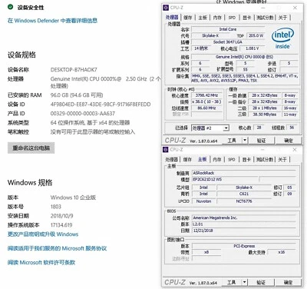The height and width of the screenshot is (289, 307).
Task: Switch to 处理器 tab in the lower CPU-Z window
Action: point(171,159)
